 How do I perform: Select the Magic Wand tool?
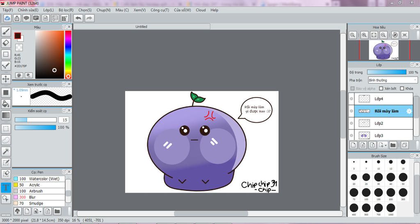pos(6,151)
